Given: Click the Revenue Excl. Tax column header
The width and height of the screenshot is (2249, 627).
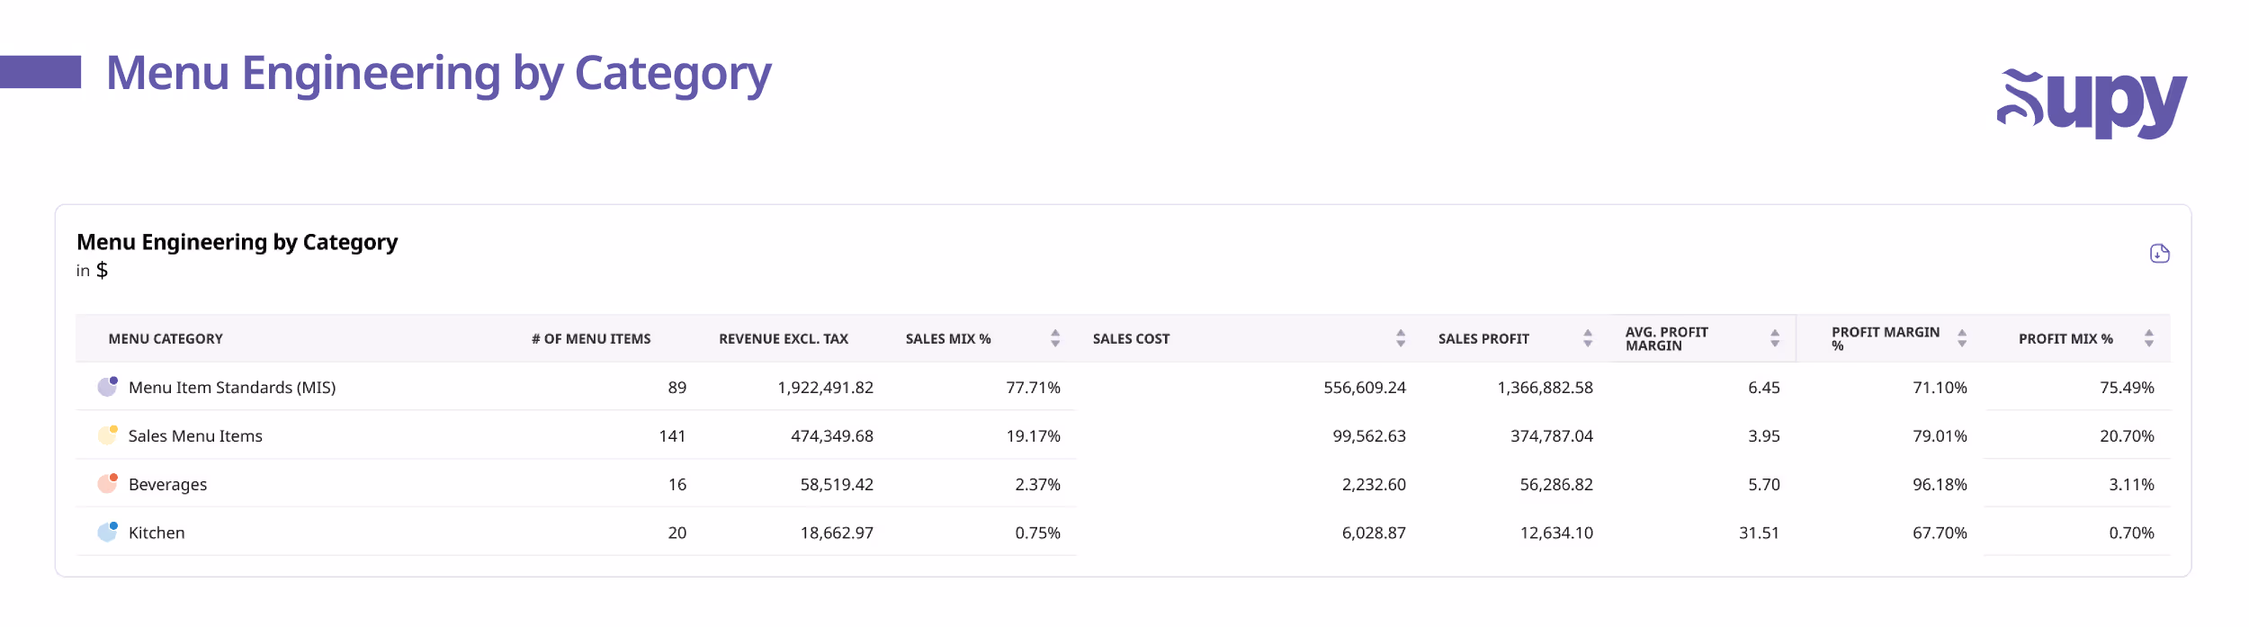Looking at the screenshot, I should point(783,339).
